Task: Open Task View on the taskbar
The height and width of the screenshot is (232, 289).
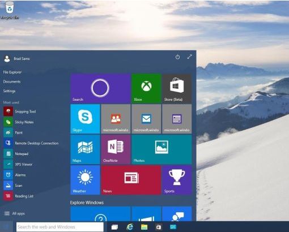Action: pyautogui.click(x=114, y=227)
